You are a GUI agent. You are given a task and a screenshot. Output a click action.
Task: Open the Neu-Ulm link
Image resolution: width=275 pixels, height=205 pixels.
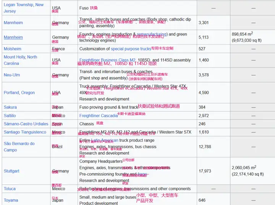pos(12,75)
